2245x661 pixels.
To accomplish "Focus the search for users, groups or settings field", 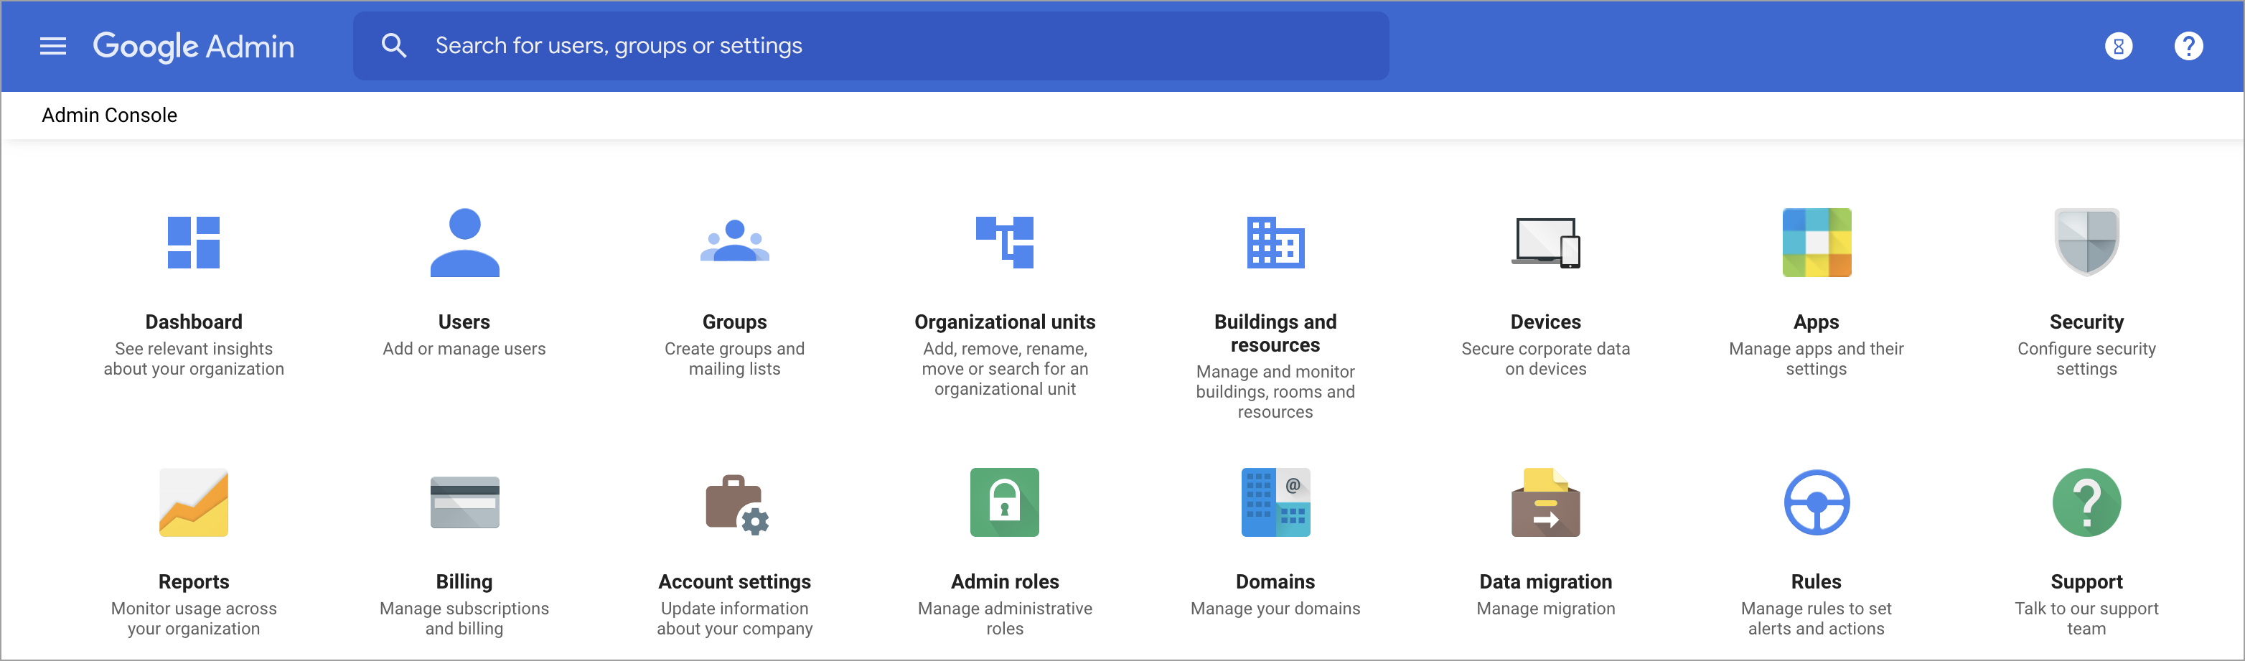I will 871,46.
